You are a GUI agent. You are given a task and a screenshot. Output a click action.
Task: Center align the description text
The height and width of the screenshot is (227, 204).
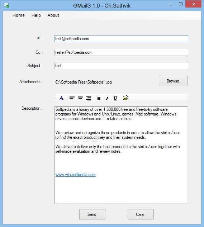coord(80,98)
